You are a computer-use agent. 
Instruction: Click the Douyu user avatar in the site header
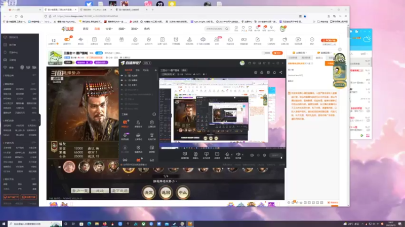tap(282, 29)
